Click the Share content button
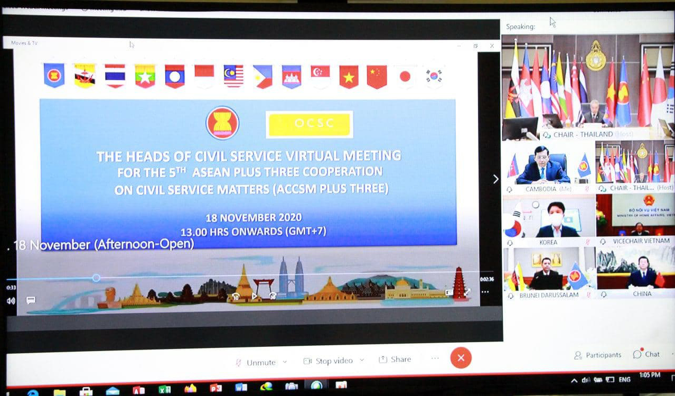 (x=395, y=360)
